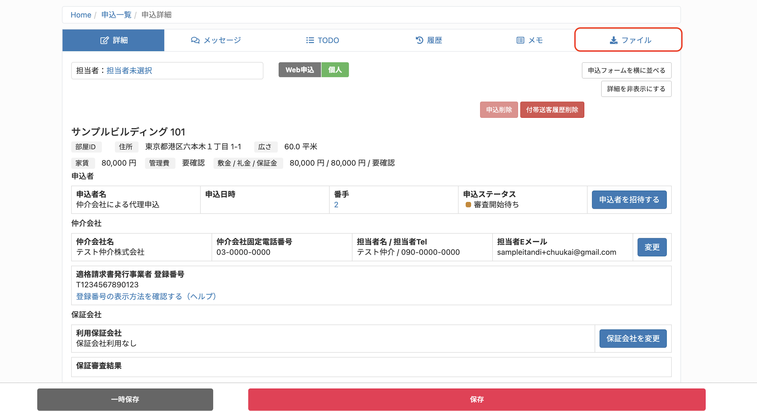This screenshot has height=411, width=757.
Task: Click the speech bubble メッセージ icon
Action: (195, 40)
